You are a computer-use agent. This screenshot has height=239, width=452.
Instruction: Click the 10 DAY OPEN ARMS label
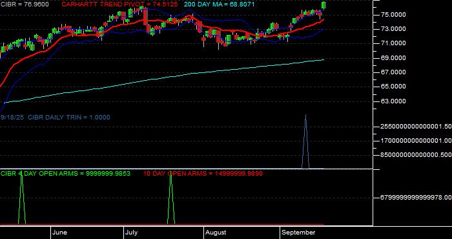203,174
